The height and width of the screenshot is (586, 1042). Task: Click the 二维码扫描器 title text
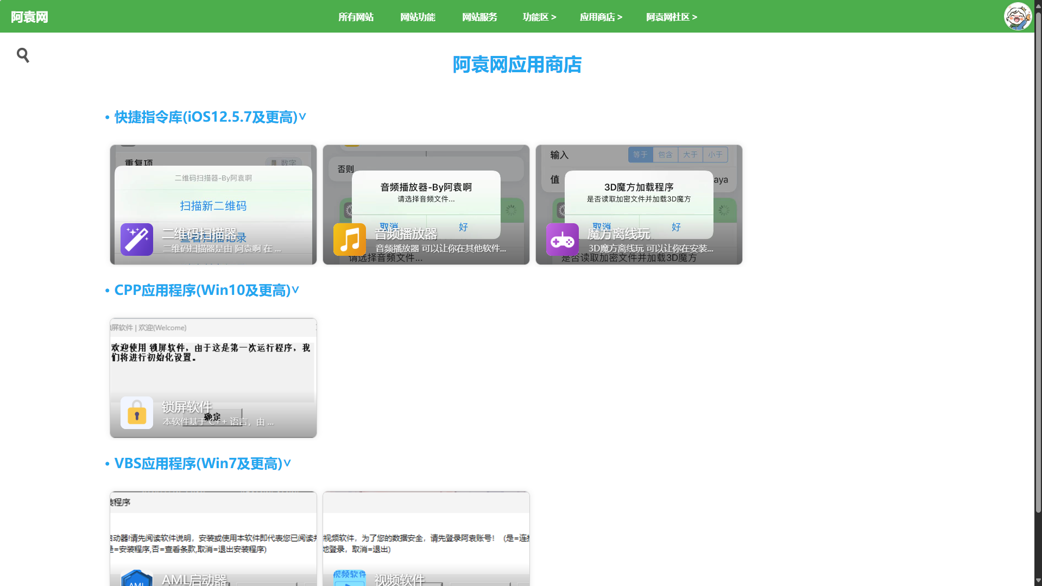(199, 234)
